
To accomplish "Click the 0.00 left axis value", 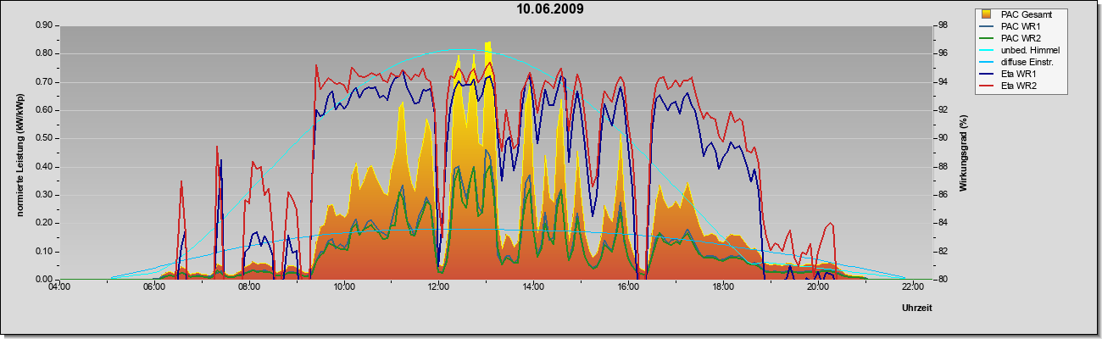I will tap(46, 280).
